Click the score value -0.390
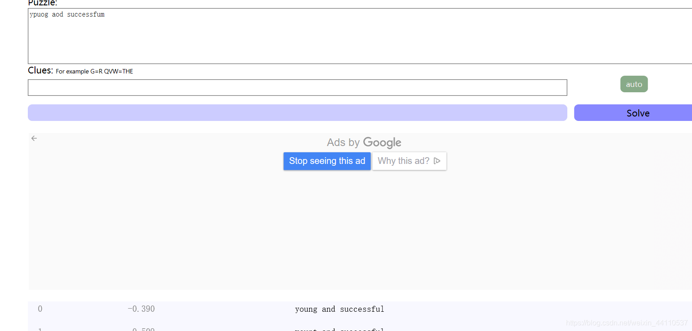 pos(141,309)
